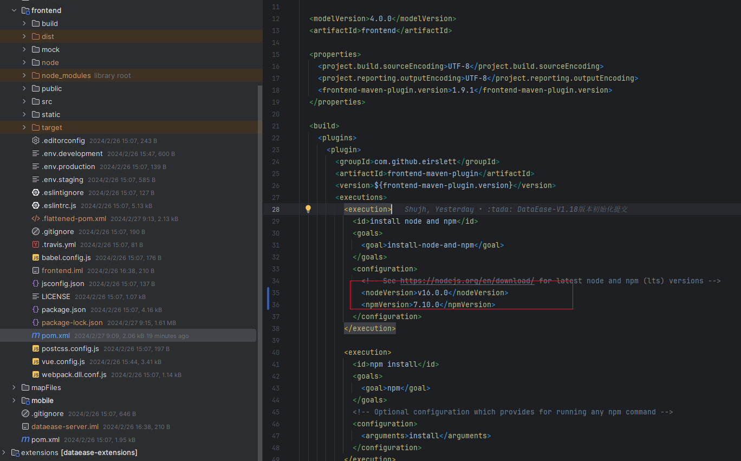Screen dimensions: 741x461
Task: Click the webpack.dll.conf.js JS icon
Action: [x=36, y=374]
